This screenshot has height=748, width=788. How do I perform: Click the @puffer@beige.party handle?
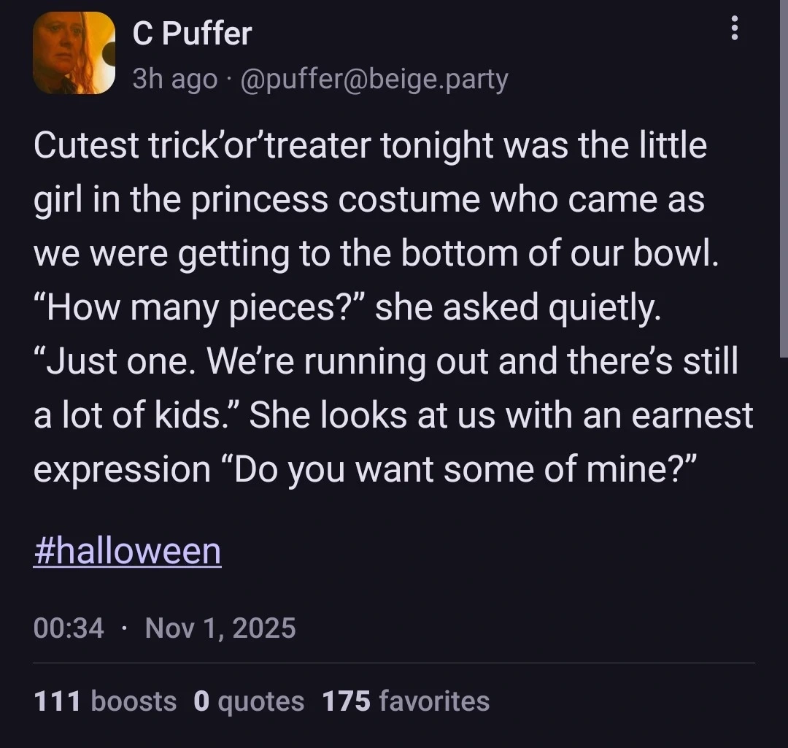point(374,79)
